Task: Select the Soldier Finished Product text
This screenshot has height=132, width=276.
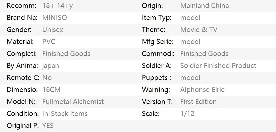Action: (x=218, y=65)
